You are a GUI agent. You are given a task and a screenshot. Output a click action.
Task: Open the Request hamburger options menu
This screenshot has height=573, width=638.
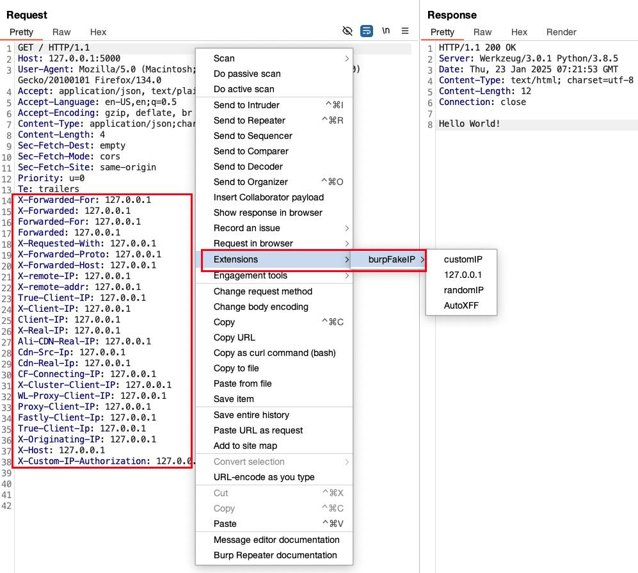(405, 31)
